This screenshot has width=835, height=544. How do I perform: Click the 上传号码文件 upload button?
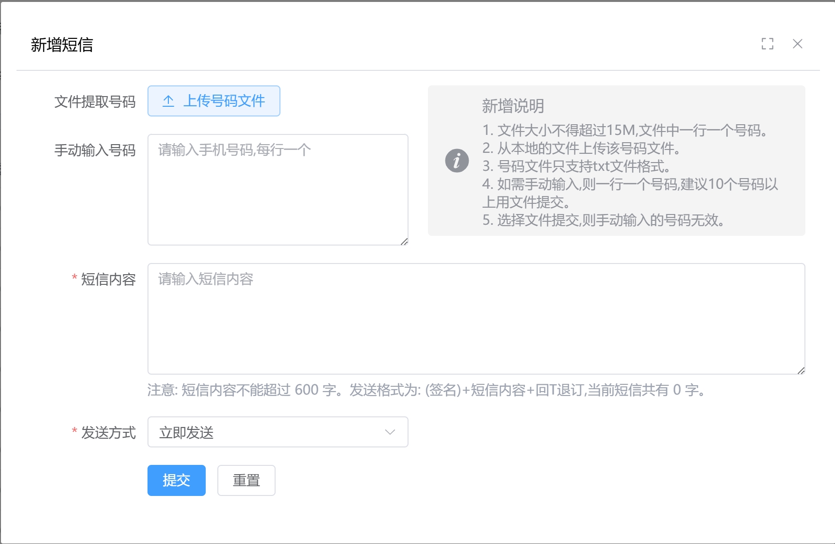pyautogui.click(x=214, y=101)
